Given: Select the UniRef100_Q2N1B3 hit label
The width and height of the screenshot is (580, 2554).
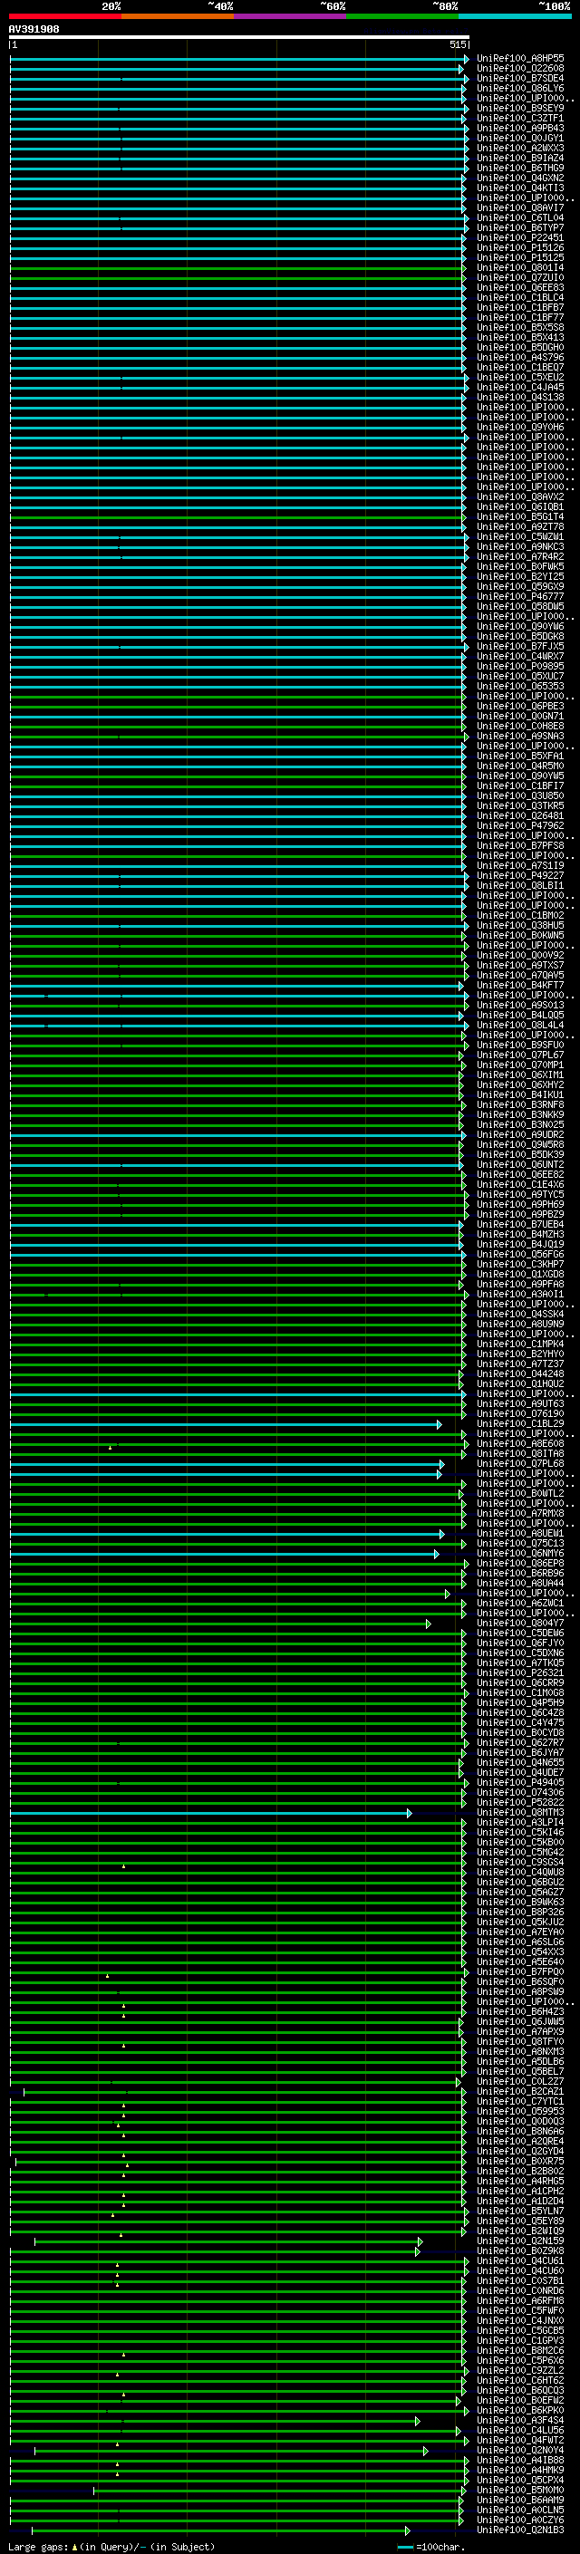Looking at the screenshot, I should (x=520, y=2530).
